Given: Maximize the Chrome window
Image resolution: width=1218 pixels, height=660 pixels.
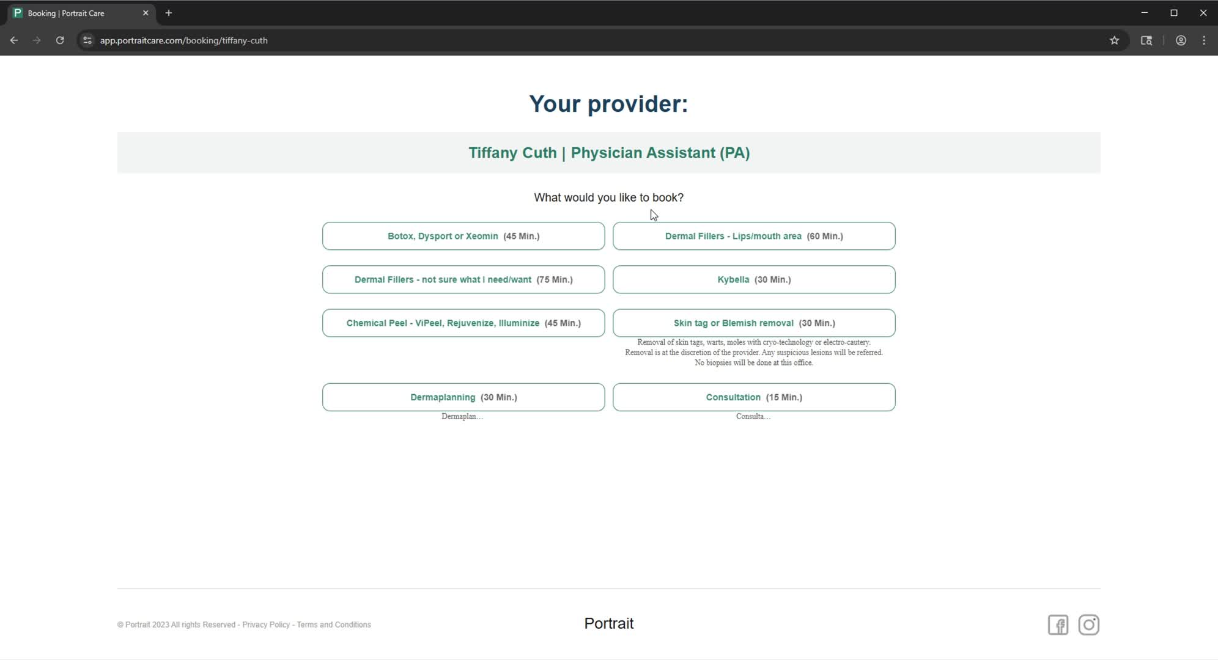Looking at the screenshot, I should (x=1174, y=13).
